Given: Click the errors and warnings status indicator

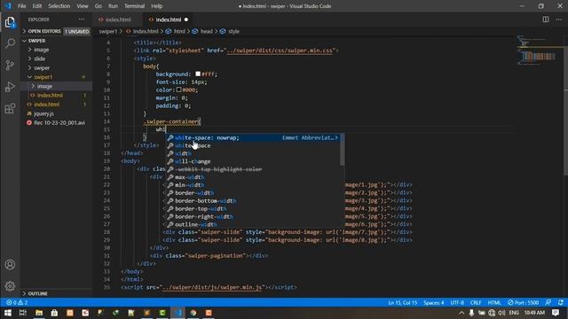Looking at the screenshot, I should tap(17, 302).
